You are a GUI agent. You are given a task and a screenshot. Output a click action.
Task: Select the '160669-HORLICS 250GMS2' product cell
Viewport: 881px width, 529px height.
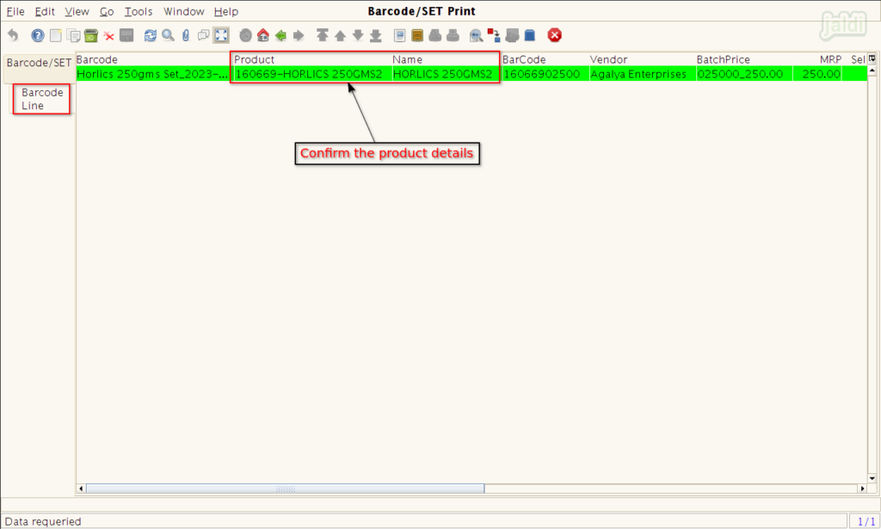coord(311,74)
